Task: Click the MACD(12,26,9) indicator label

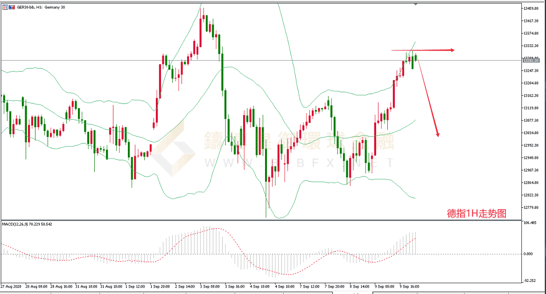Action: 27,224
